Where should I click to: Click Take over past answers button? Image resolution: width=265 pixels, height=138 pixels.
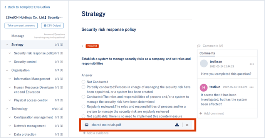click(21, 26)
